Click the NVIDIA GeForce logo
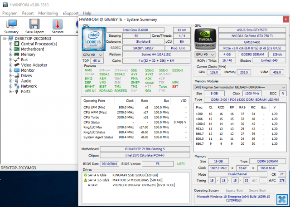Viewport: 290px width, 207px height. [205, 39]
